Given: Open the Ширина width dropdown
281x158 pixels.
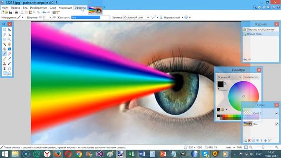Looking at the screenshot, I should click(x=50, y=18).
